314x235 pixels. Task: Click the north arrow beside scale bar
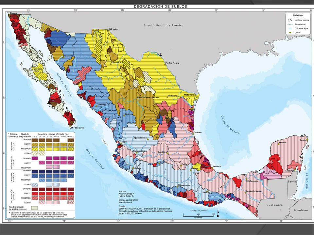(x=218, y=214)
